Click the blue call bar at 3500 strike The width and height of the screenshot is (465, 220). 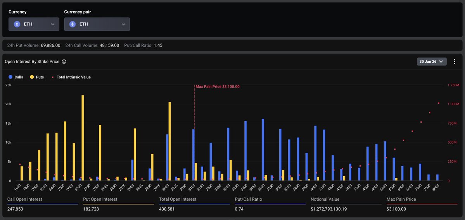263,149
